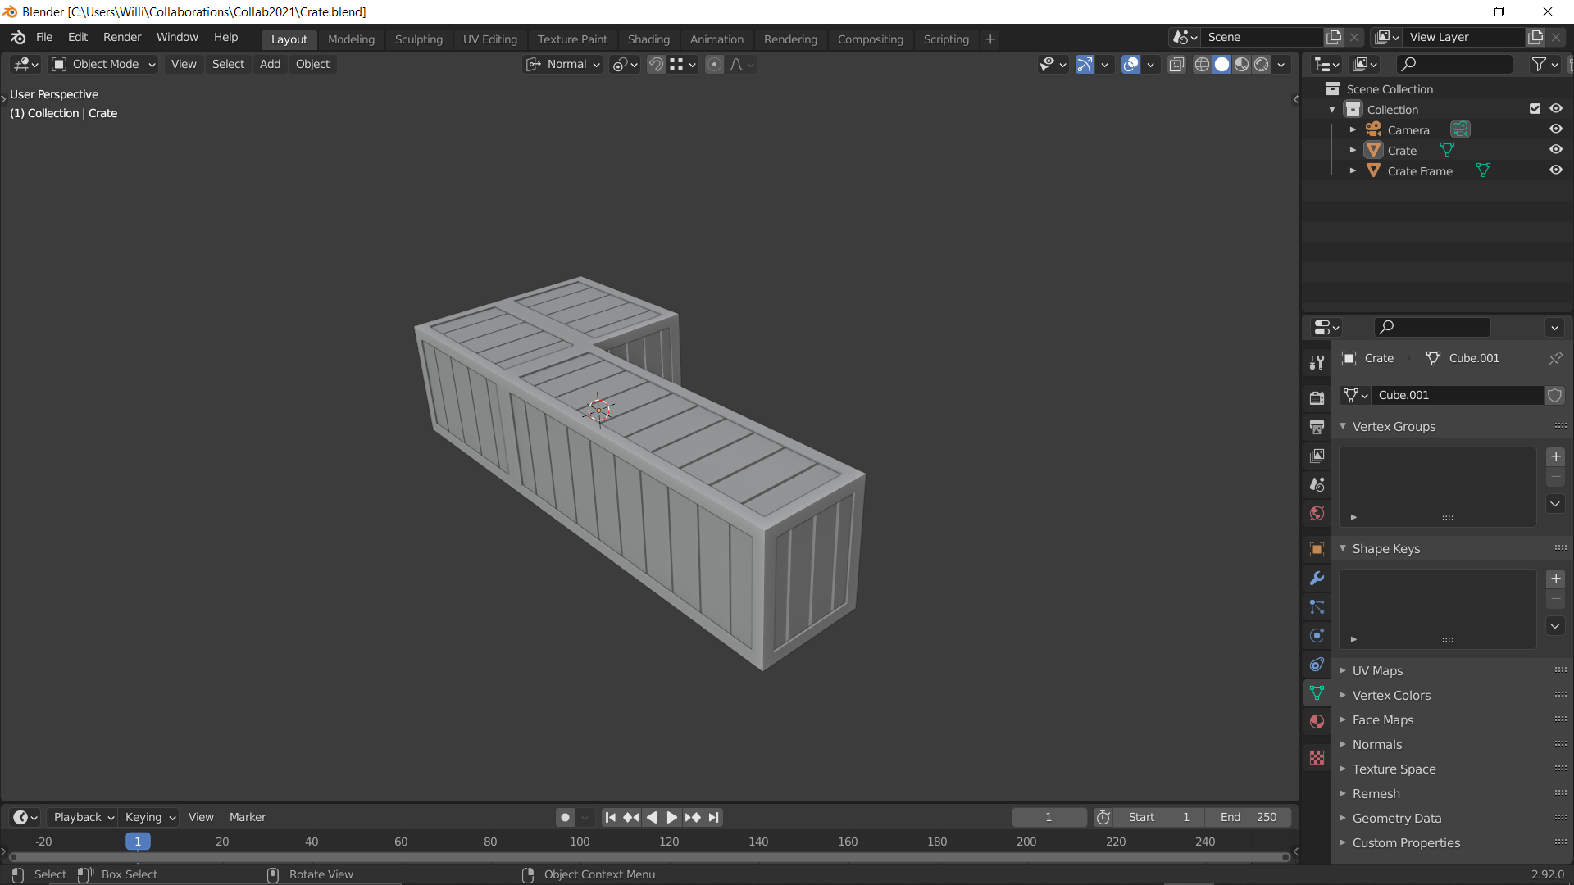
Task: Hide the Crate Frame object in outliner
Action: coord(1555,170)
